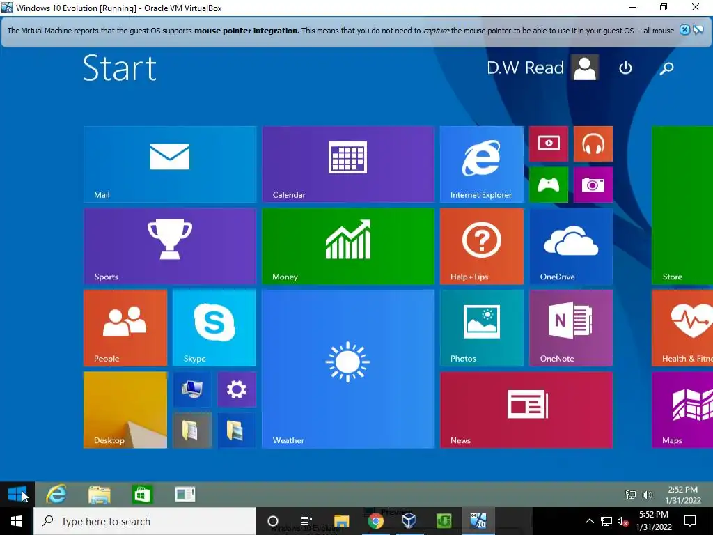713x535 pixels.
Task: Open Google Chrome on host taskbar
Action: [x=375, y=521]
